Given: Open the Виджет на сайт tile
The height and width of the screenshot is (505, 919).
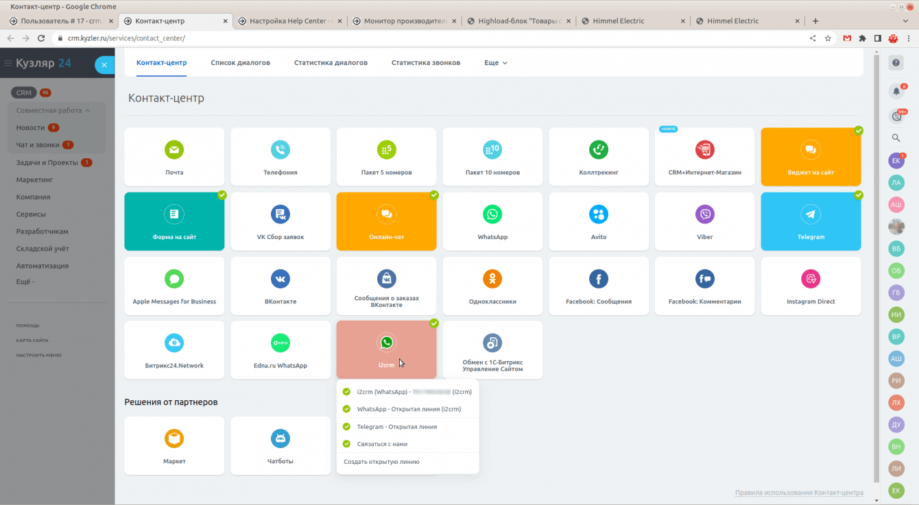Looking at the screenshot, I should 811,157.
